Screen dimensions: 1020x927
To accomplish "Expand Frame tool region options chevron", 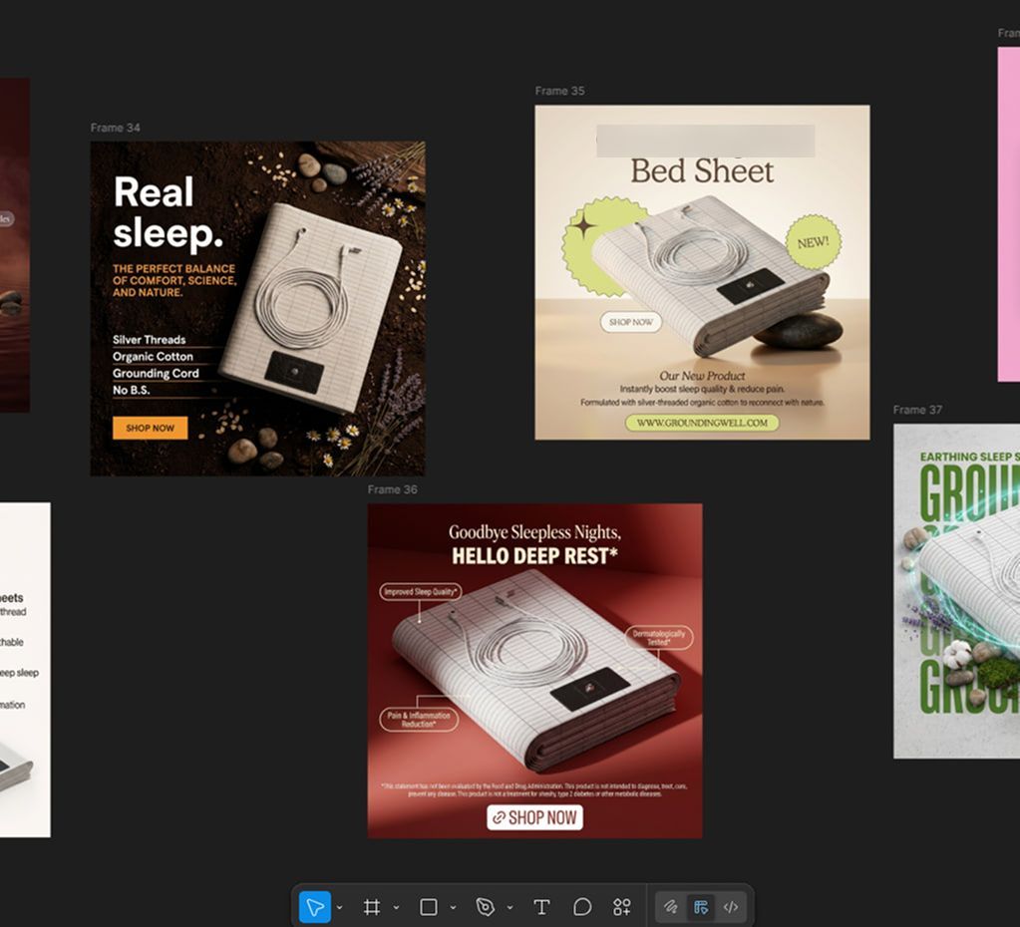I will [x=396, y=907].
